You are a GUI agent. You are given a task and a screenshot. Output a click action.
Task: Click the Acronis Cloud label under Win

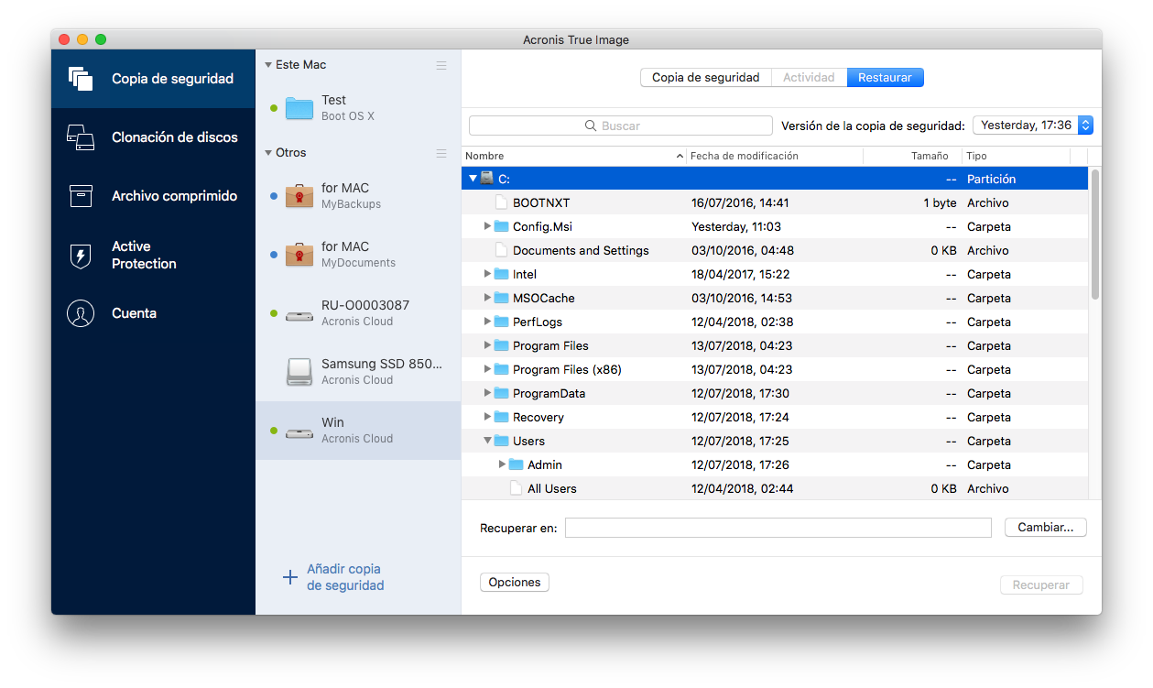tap(357, 439)
